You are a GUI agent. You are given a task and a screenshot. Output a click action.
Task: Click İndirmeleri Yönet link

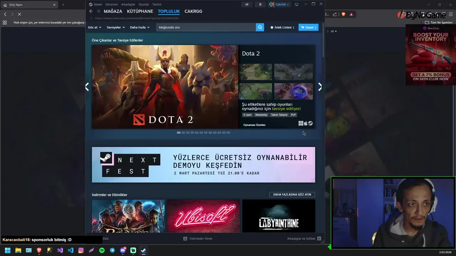coord(201,239)
